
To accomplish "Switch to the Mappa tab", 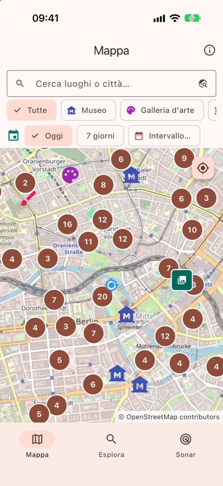I will point(37,444).
